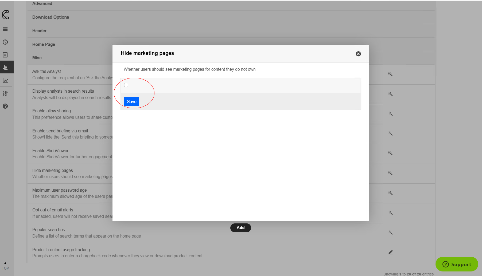This screenshot has height=276, width=482.
Task: Open the dashboard gauge icon in sidebar
Action: [5, 42]
